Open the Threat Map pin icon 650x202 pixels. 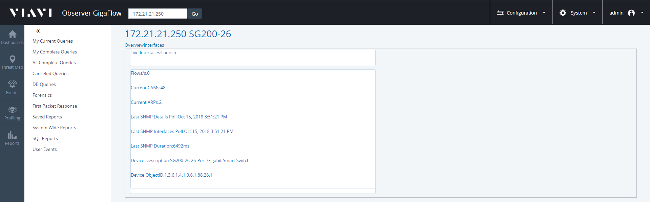point(12,59)
